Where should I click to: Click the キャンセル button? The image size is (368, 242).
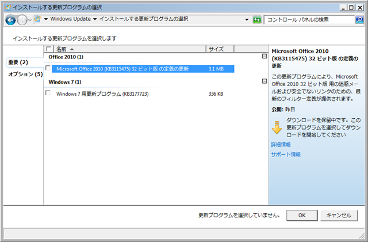tap(339, 215)
